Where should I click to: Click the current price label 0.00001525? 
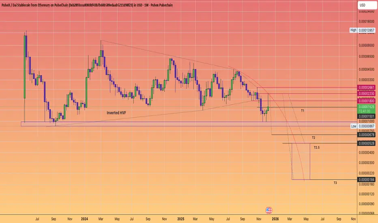coord(366,107)
